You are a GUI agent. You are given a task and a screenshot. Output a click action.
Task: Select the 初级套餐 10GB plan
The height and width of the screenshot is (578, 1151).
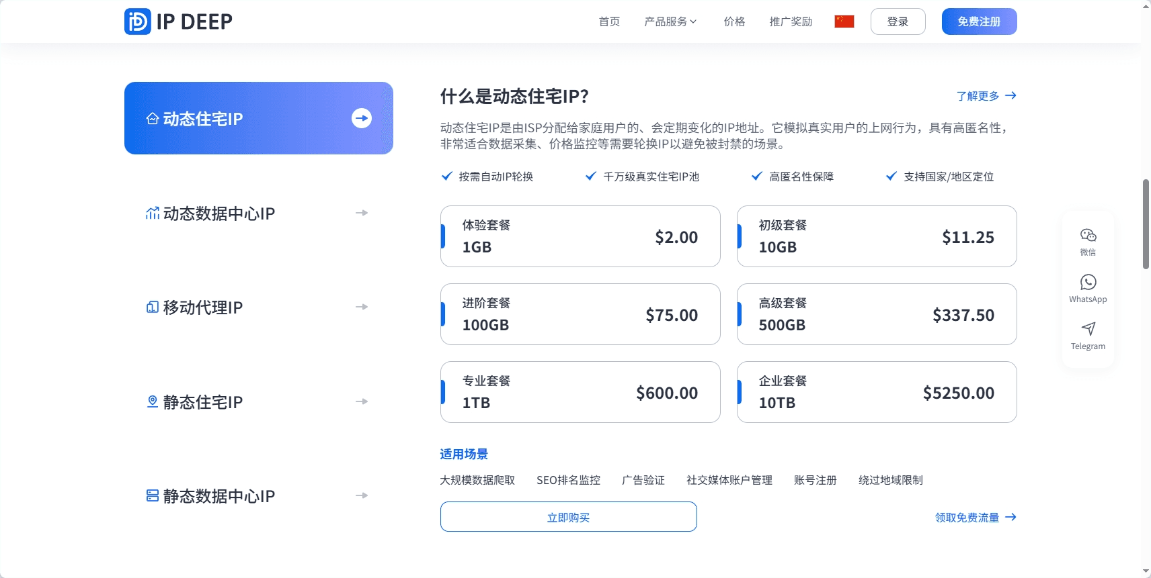pos(876,236)
